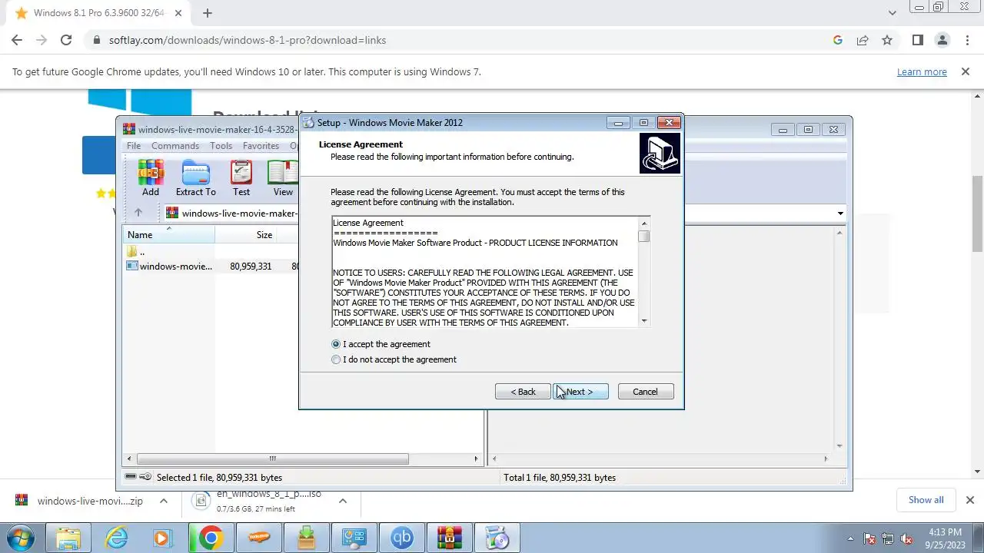This screenshot has width=984, height=553.
Task: Show hidden system tray icons
Action: [x=850, y=538]
